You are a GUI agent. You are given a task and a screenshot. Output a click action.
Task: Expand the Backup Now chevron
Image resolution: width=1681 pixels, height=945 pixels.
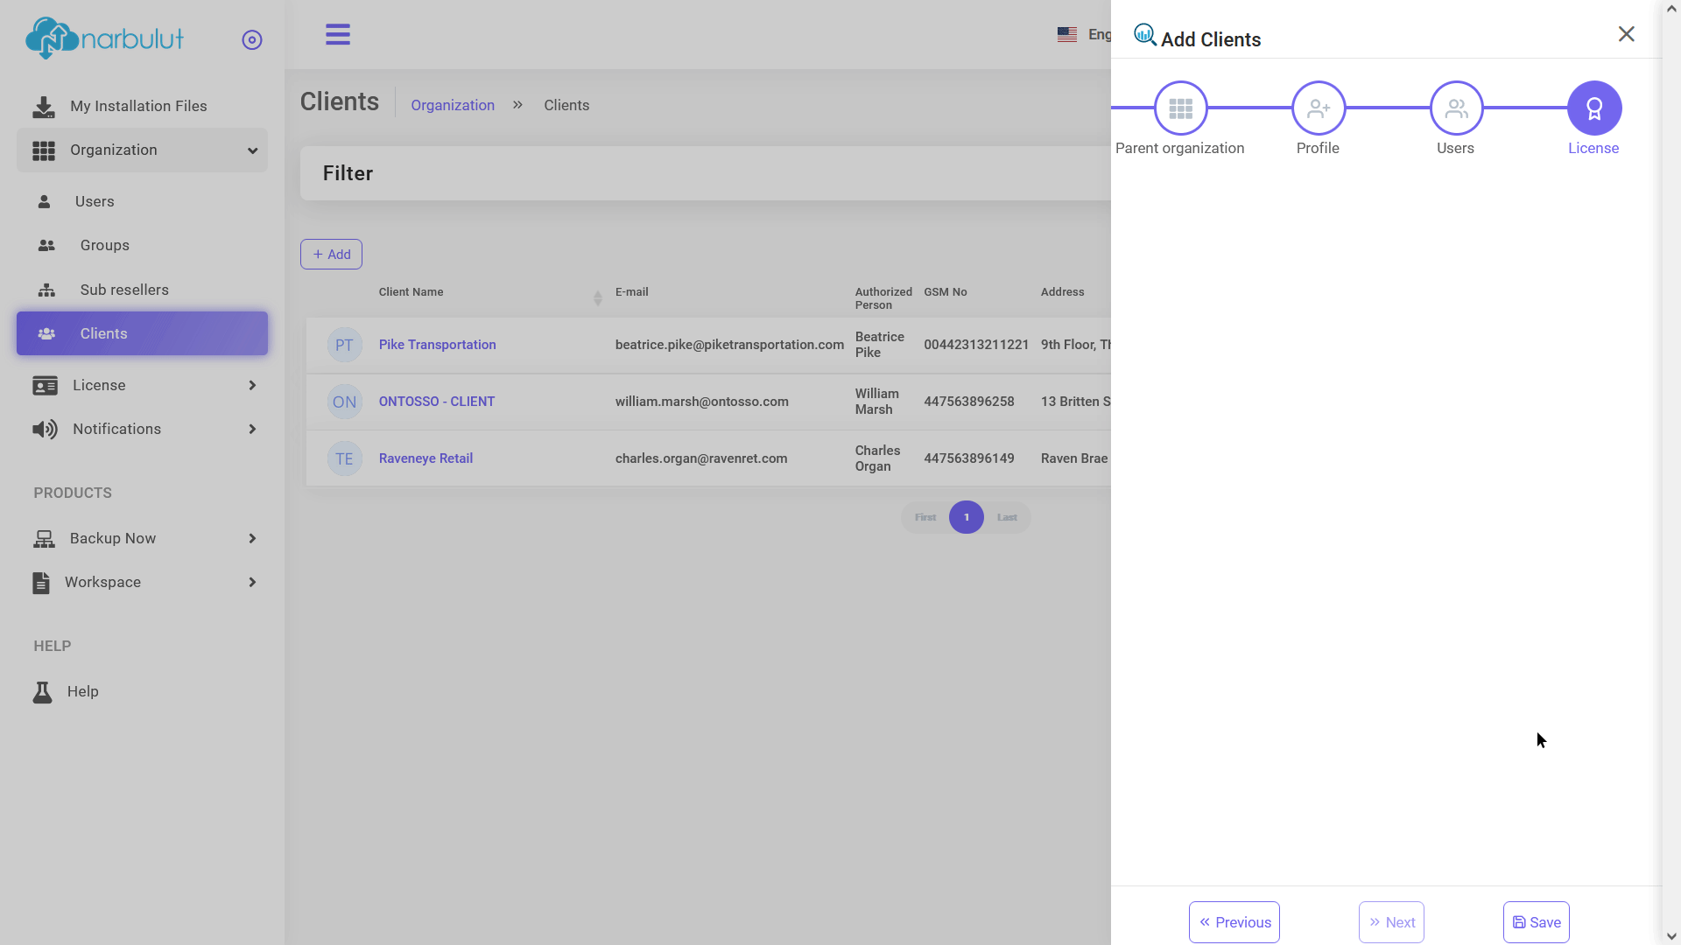point(252,538)
